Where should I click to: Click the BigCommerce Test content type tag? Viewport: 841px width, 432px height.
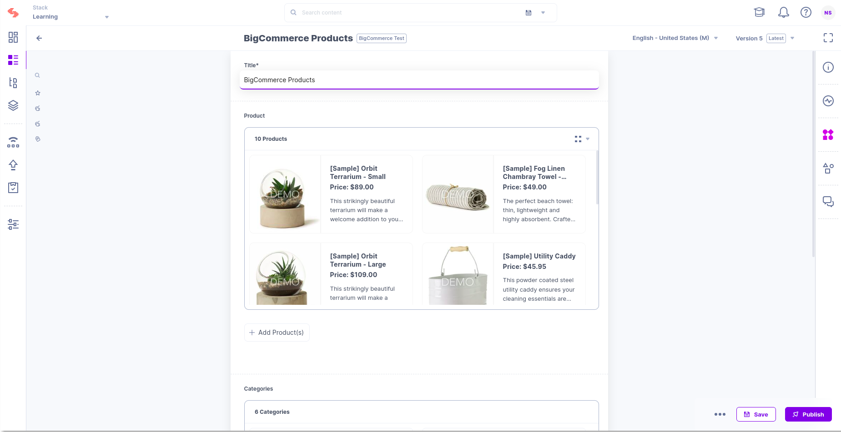(382, 38)
